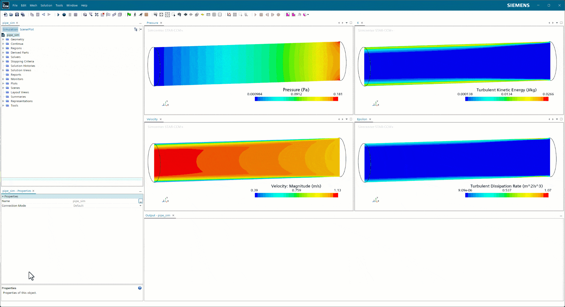This screenshot has height=307, width=565.
Task: Click the Save simulation floppy icon
Action: [17, 14]
